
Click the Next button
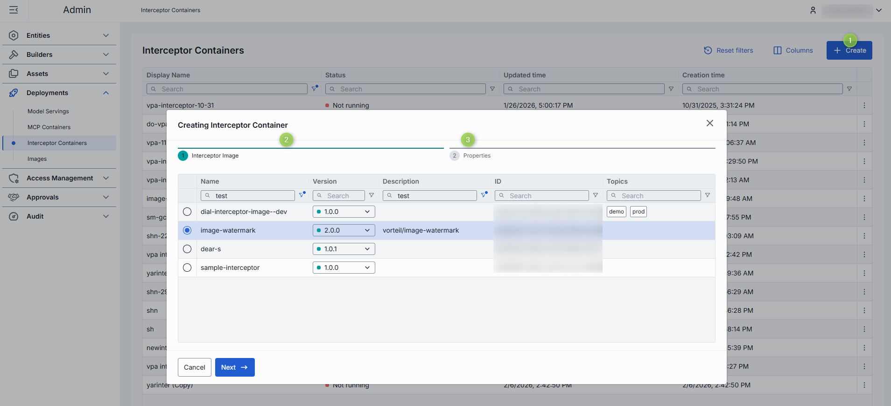234,367
